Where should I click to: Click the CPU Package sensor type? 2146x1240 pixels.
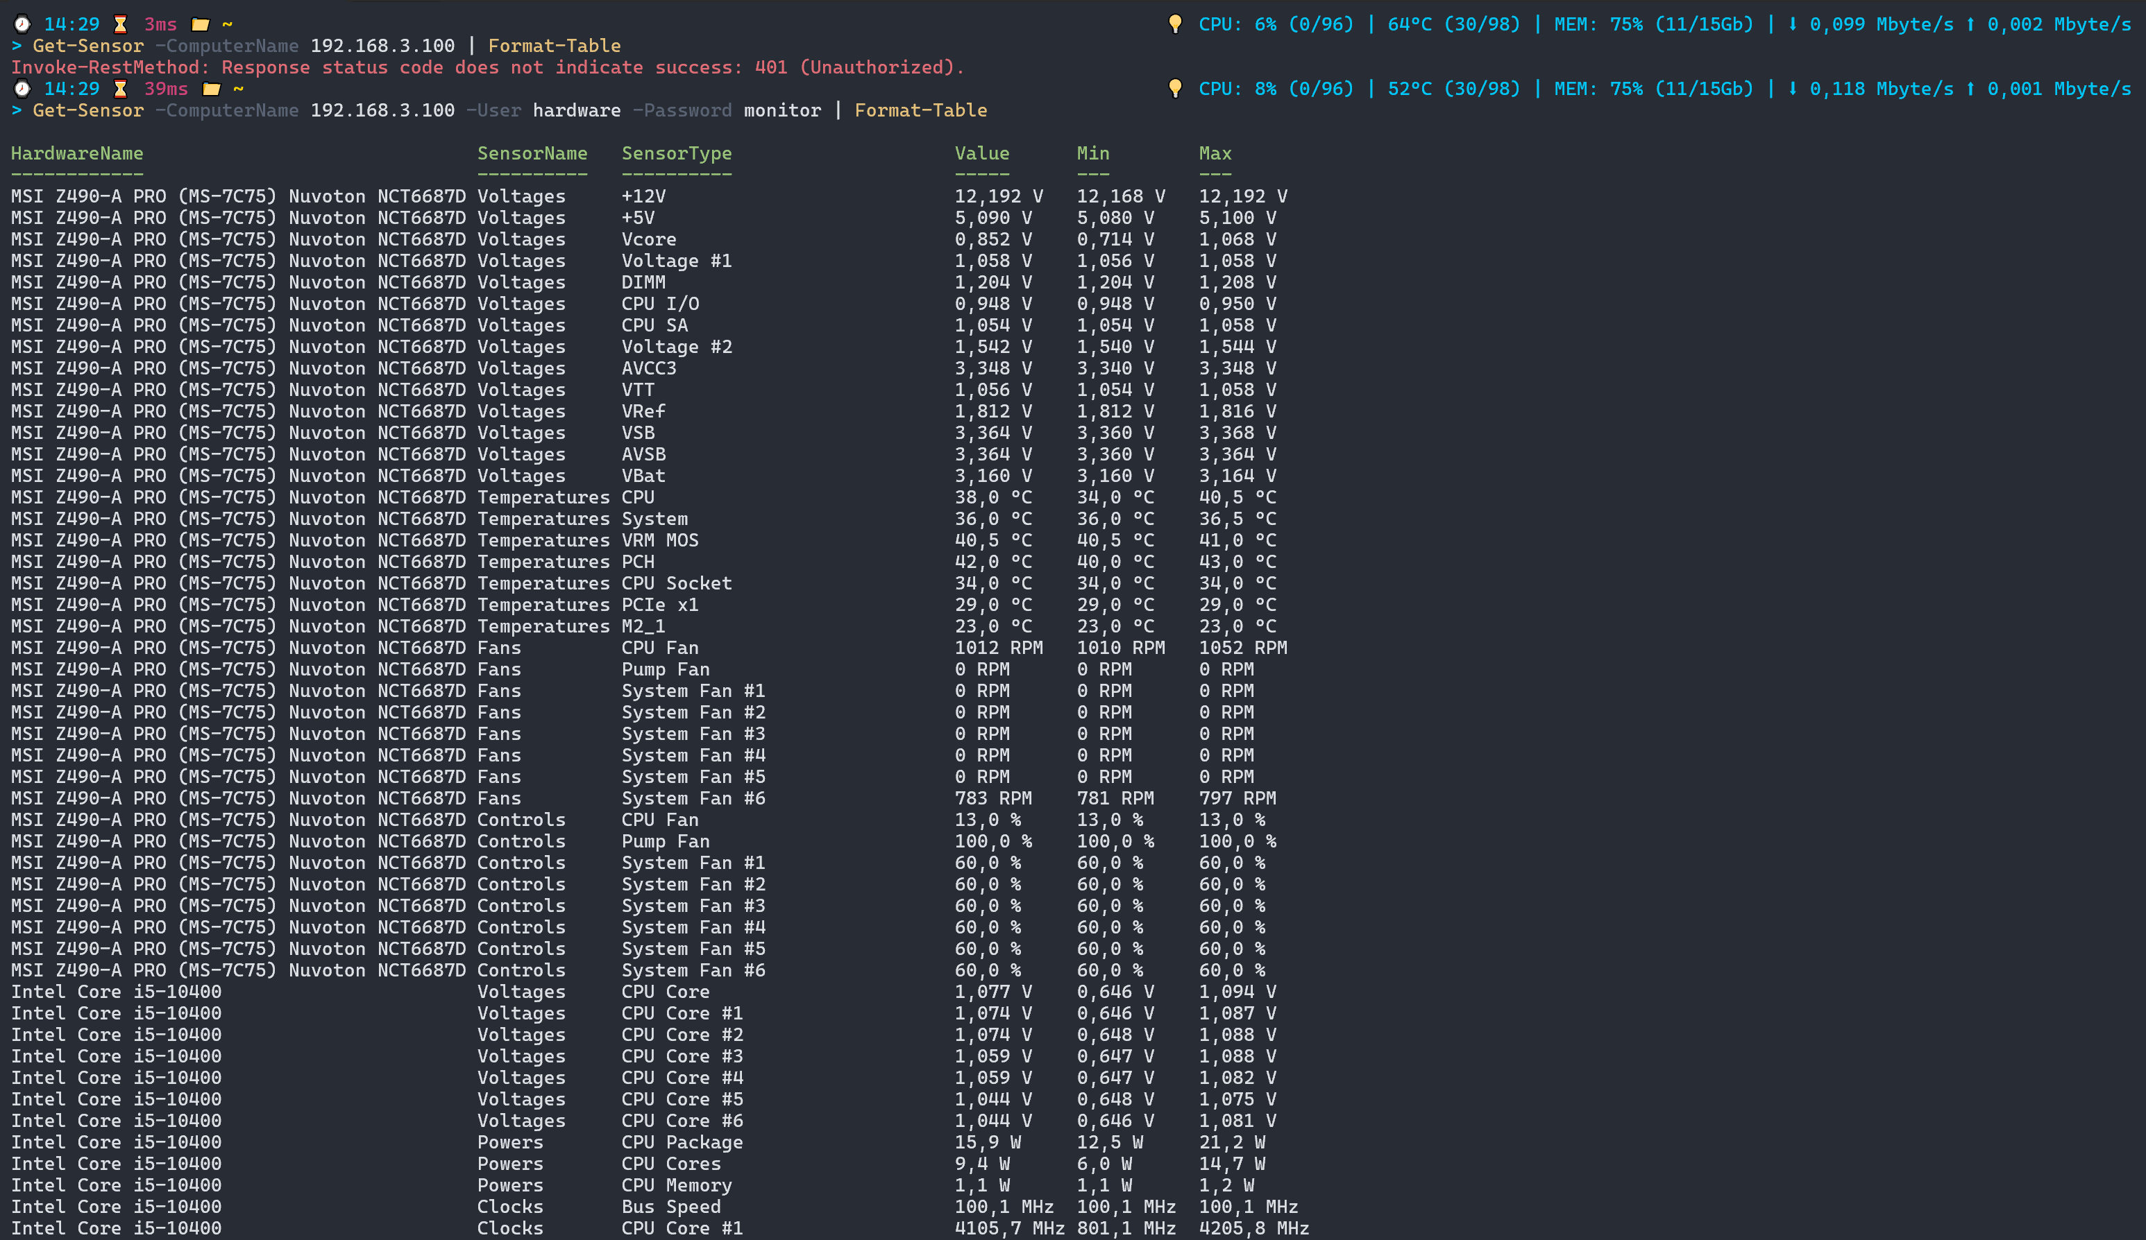click(x=682, y=1142)
